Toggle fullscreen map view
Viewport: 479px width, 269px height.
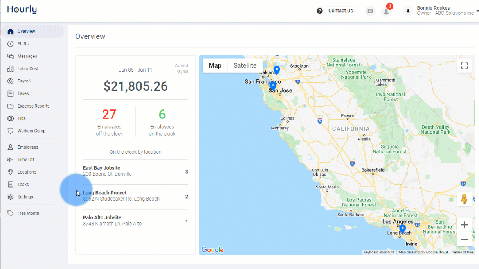coord(465,66)
